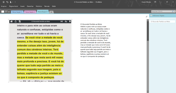Screen dimensions: 176x93
Task: Expand the TT notebook dropdown arrow
Action: [x=9, y=12]
